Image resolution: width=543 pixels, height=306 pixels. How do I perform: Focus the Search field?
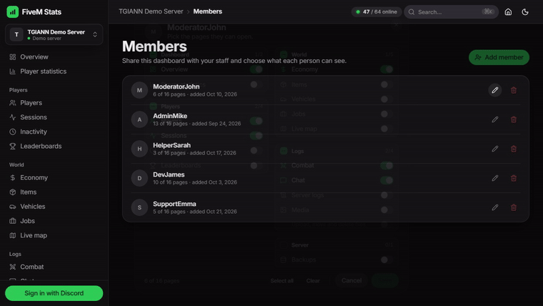[x=451, y=11]
